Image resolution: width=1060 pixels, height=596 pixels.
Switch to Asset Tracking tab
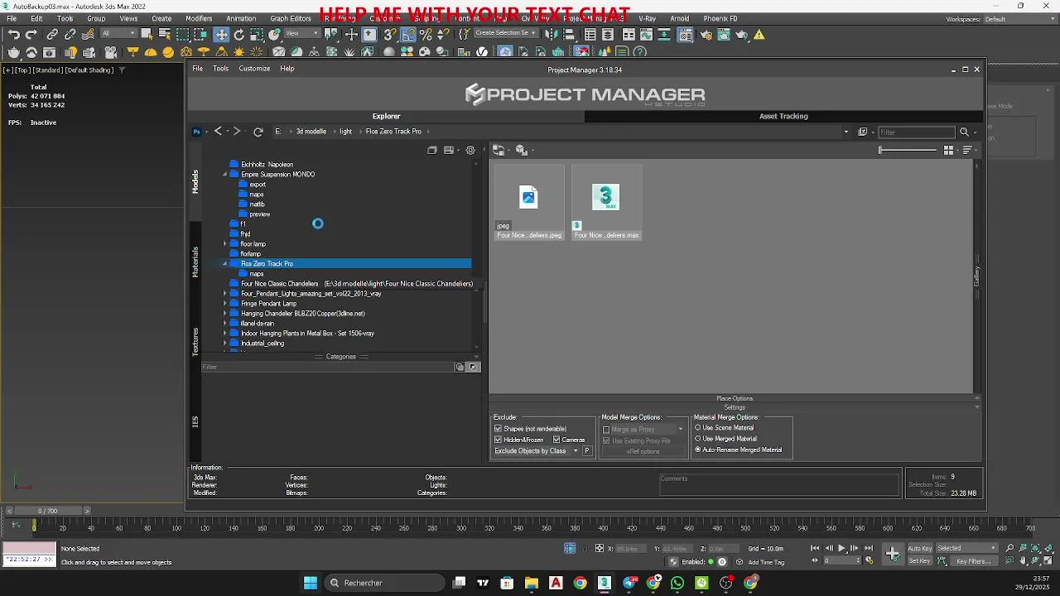[x=783, y=117]
